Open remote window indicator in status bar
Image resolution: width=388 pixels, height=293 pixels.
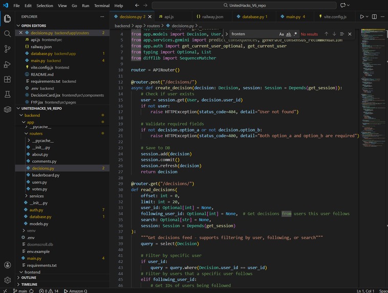[5, 291]
